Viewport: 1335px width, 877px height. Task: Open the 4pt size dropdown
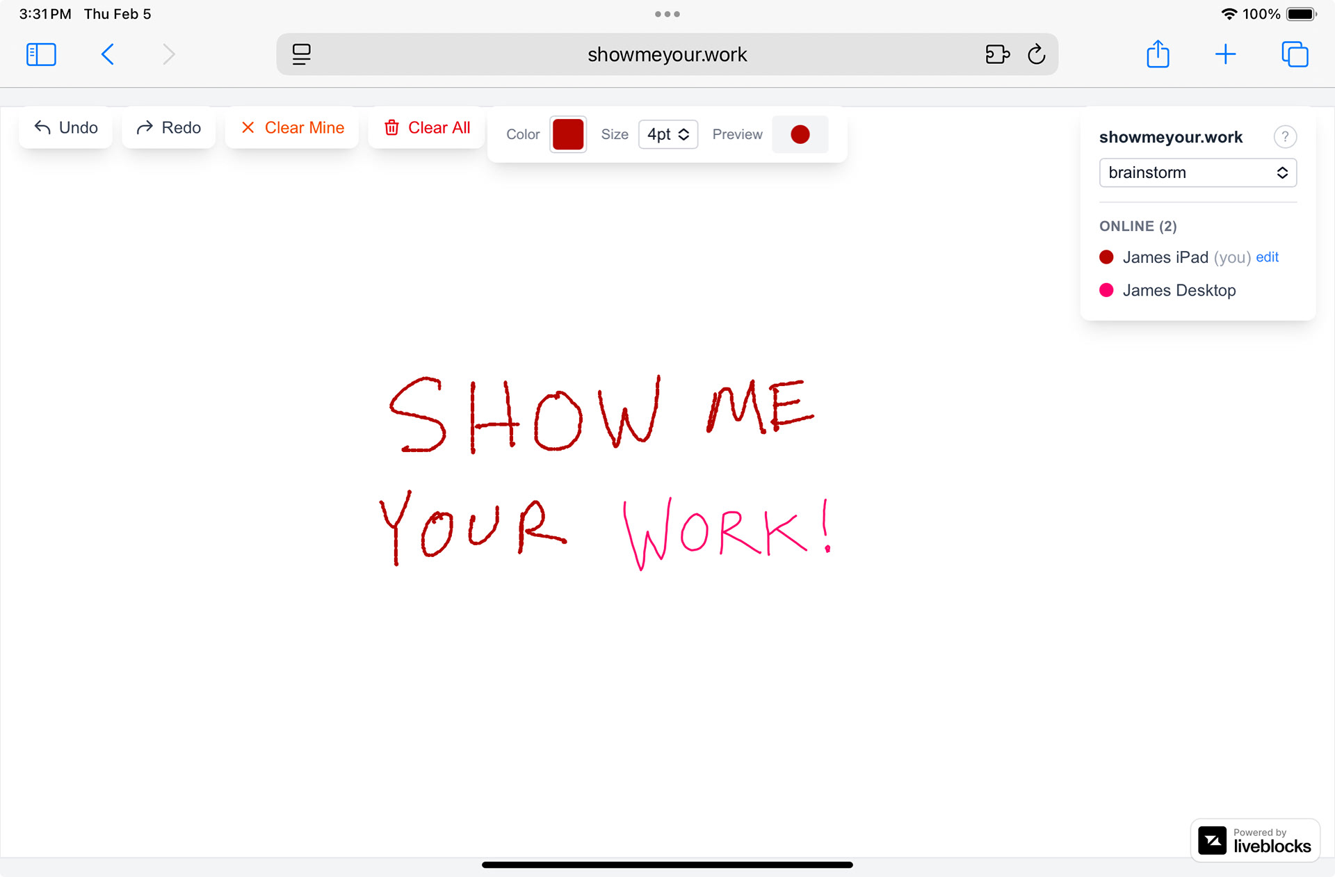(667, 134)
